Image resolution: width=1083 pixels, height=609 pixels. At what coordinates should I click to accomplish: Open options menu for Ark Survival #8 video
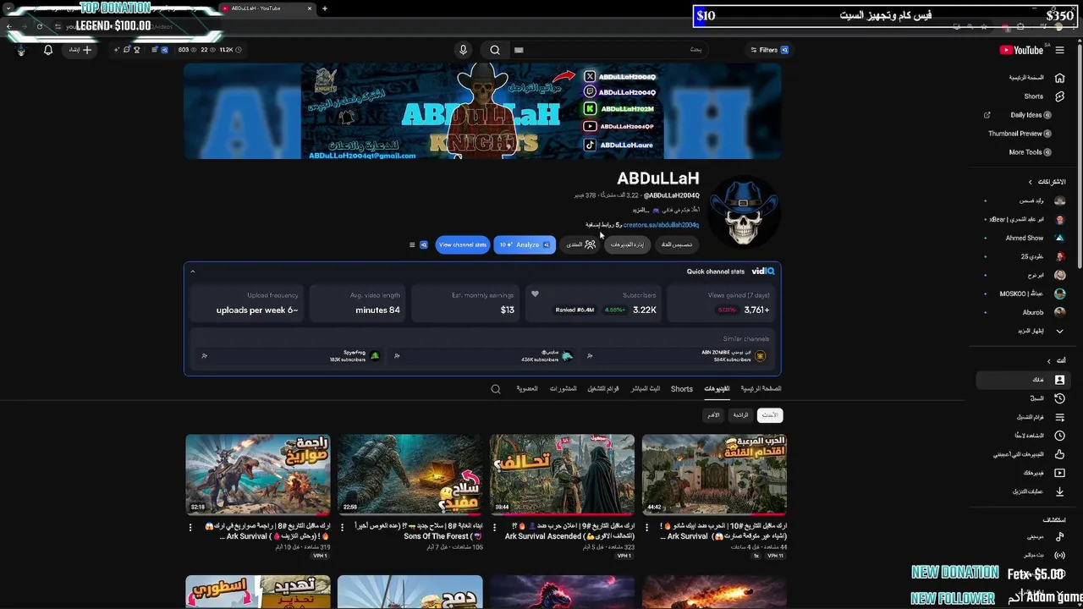pyautogui.click(x=190, y=526)
